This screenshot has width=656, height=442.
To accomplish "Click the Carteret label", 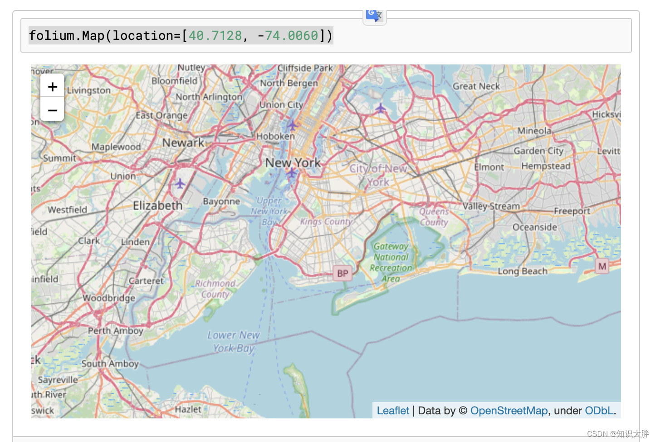I will tap(146, 281).
